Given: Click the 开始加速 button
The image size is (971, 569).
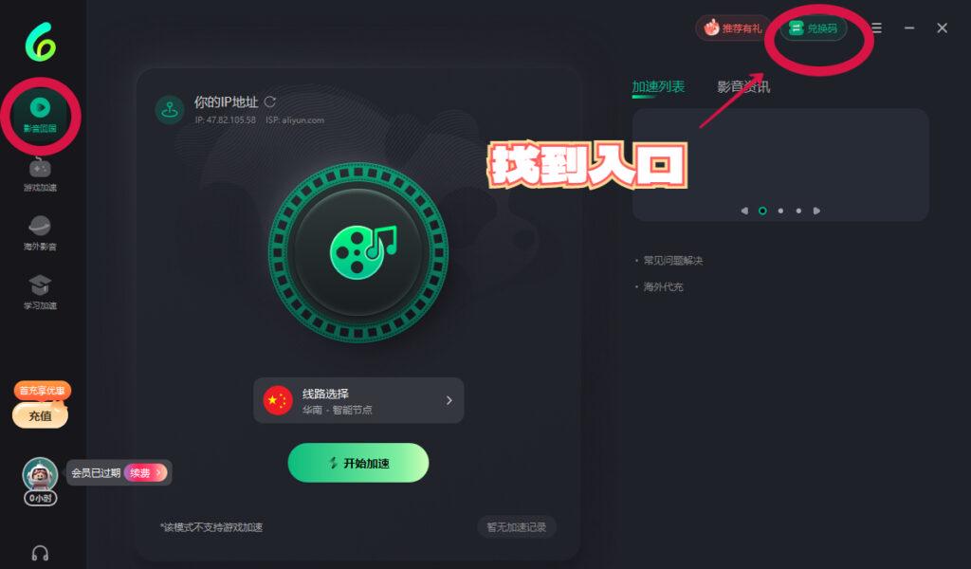Looking at the screenshot, I should tap(358, 463).
